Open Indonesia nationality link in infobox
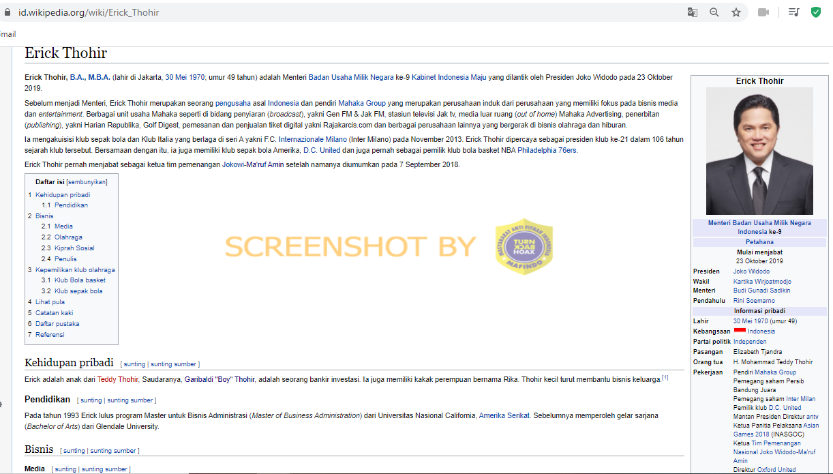Image resolution: width=833 pixels, height=474 pixels. (761, 331)
